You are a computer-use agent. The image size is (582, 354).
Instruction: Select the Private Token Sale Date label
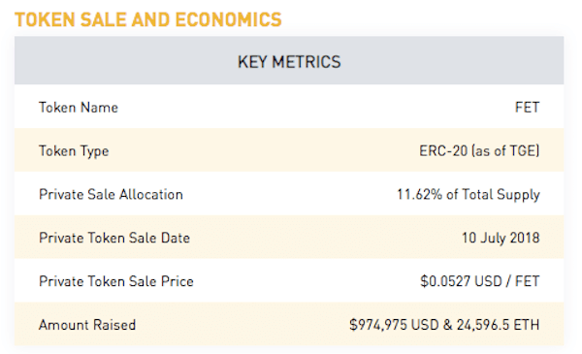pos(114,238)
